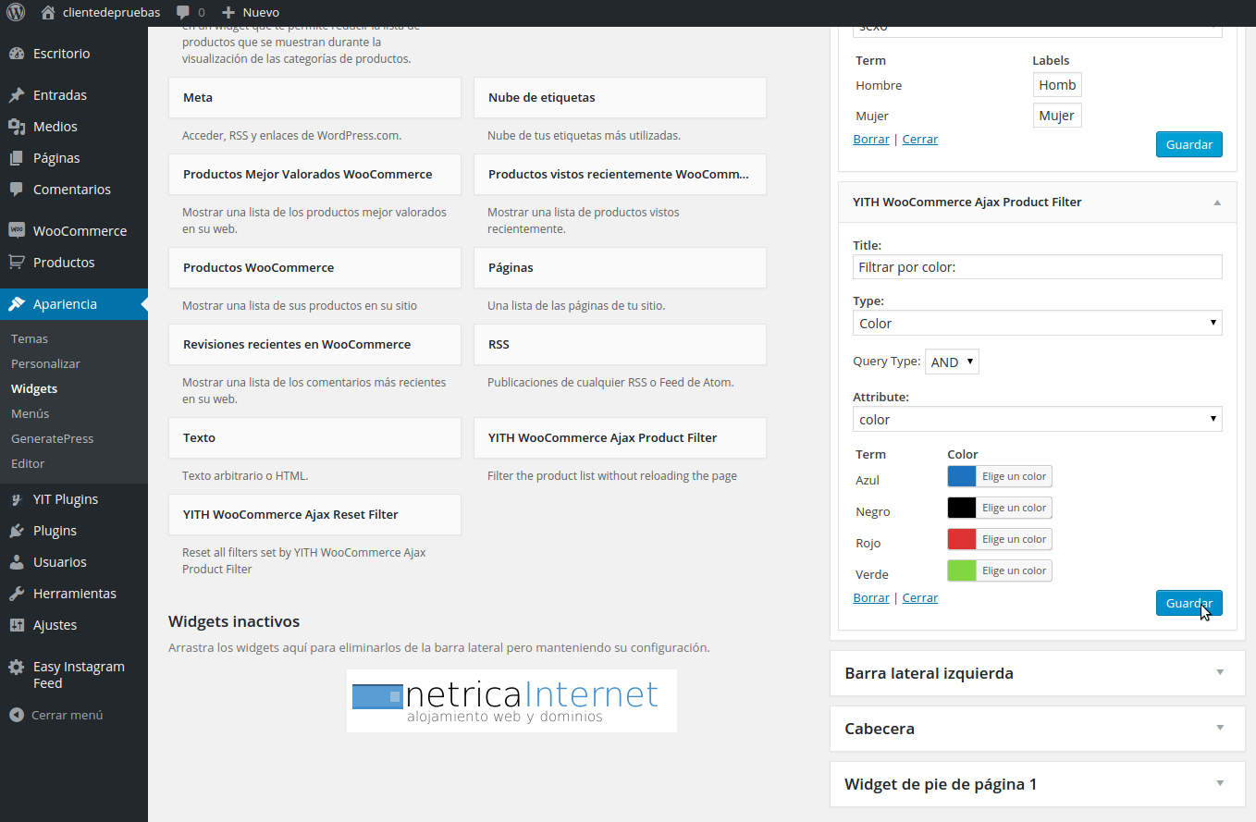Open the comments bubble icon in top bar

(183, 13)
